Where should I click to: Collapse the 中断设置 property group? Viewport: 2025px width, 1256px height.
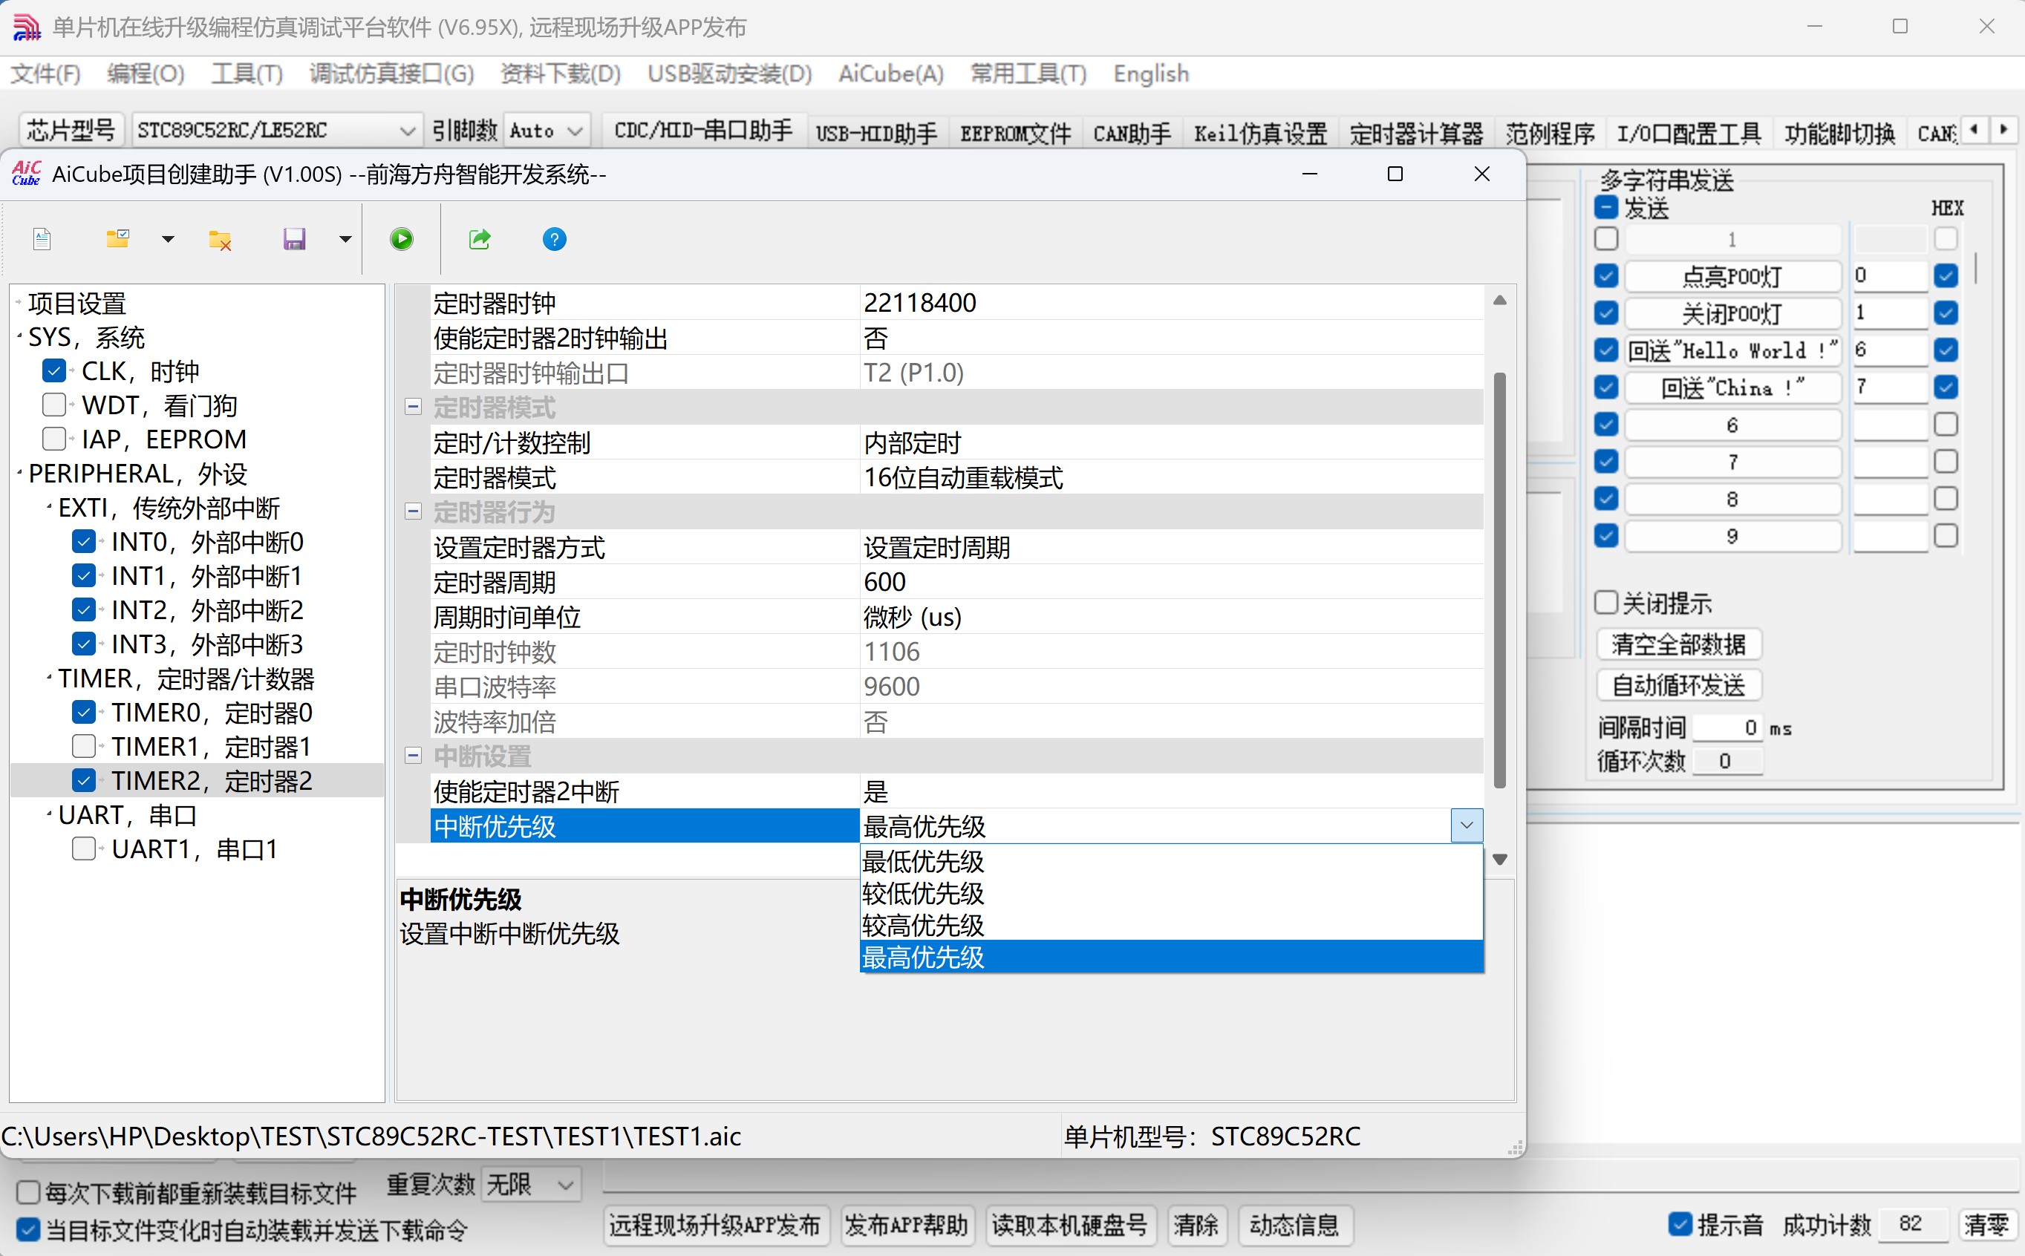tap(413, 756)
